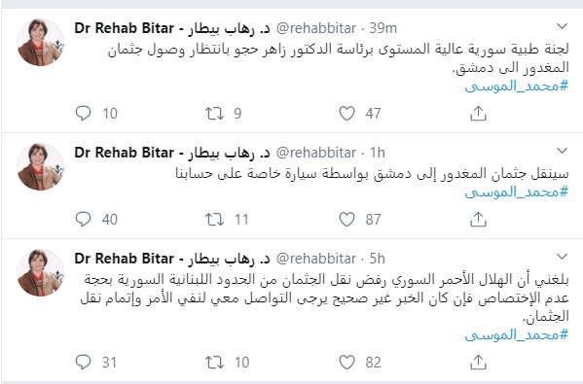583x384 pixels.
Task: Expand options chevron on the 1h tweet
Action: (x=562, y=151)
